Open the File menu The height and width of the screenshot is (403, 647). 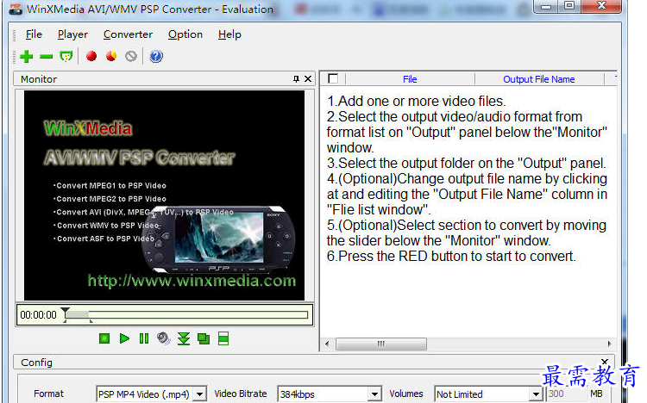click(34, 34)
